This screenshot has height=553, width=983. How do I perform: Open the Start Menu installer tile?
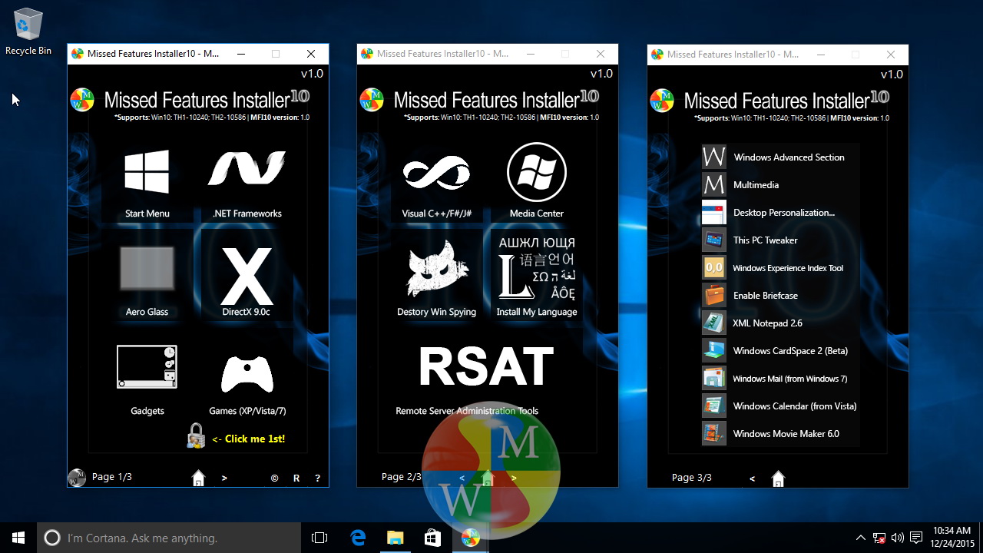coord(147,184)
